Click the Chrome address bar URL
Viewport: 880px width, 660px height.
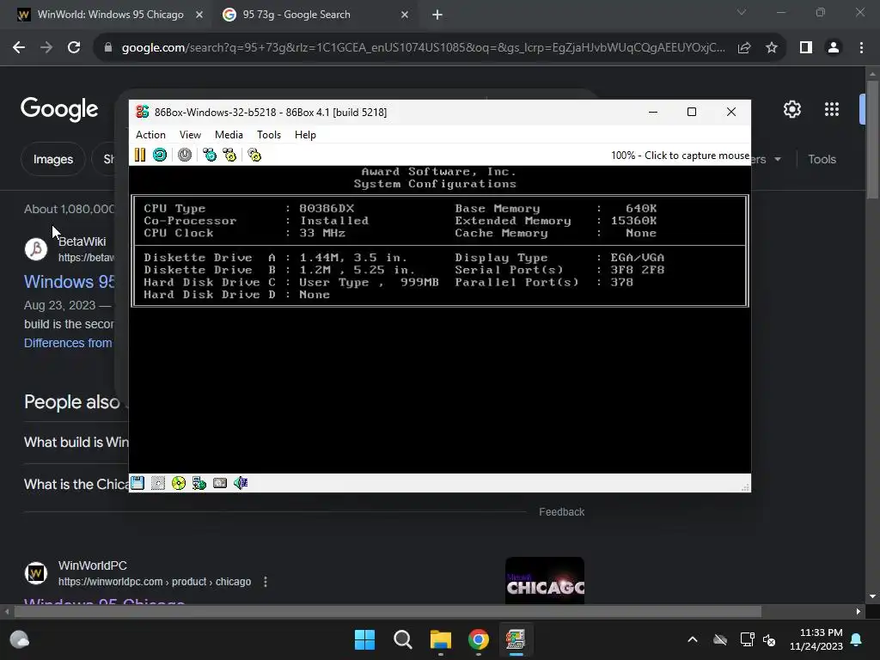tap(423, 48)
